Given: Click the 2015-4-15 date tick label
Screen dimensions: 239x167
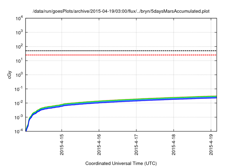Looking at the screenshot, I should (x=62, y=145).
